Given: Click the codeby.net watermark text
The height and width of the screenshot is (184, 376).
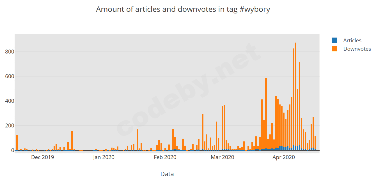Looking at the screenshot, I should coord(187,89).
